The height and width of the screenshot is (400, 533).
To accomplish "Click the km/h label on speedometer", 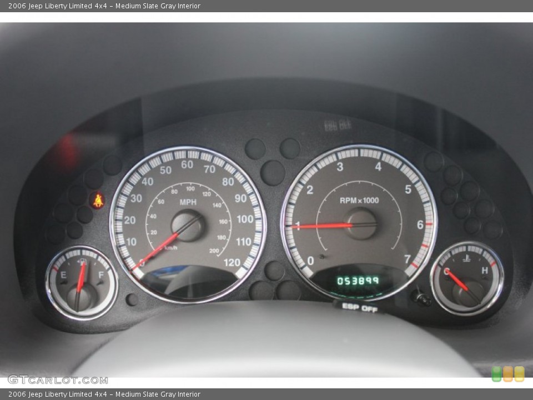I will click(170, 248).
